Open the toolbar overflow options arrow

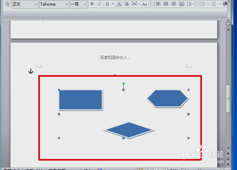229,2
